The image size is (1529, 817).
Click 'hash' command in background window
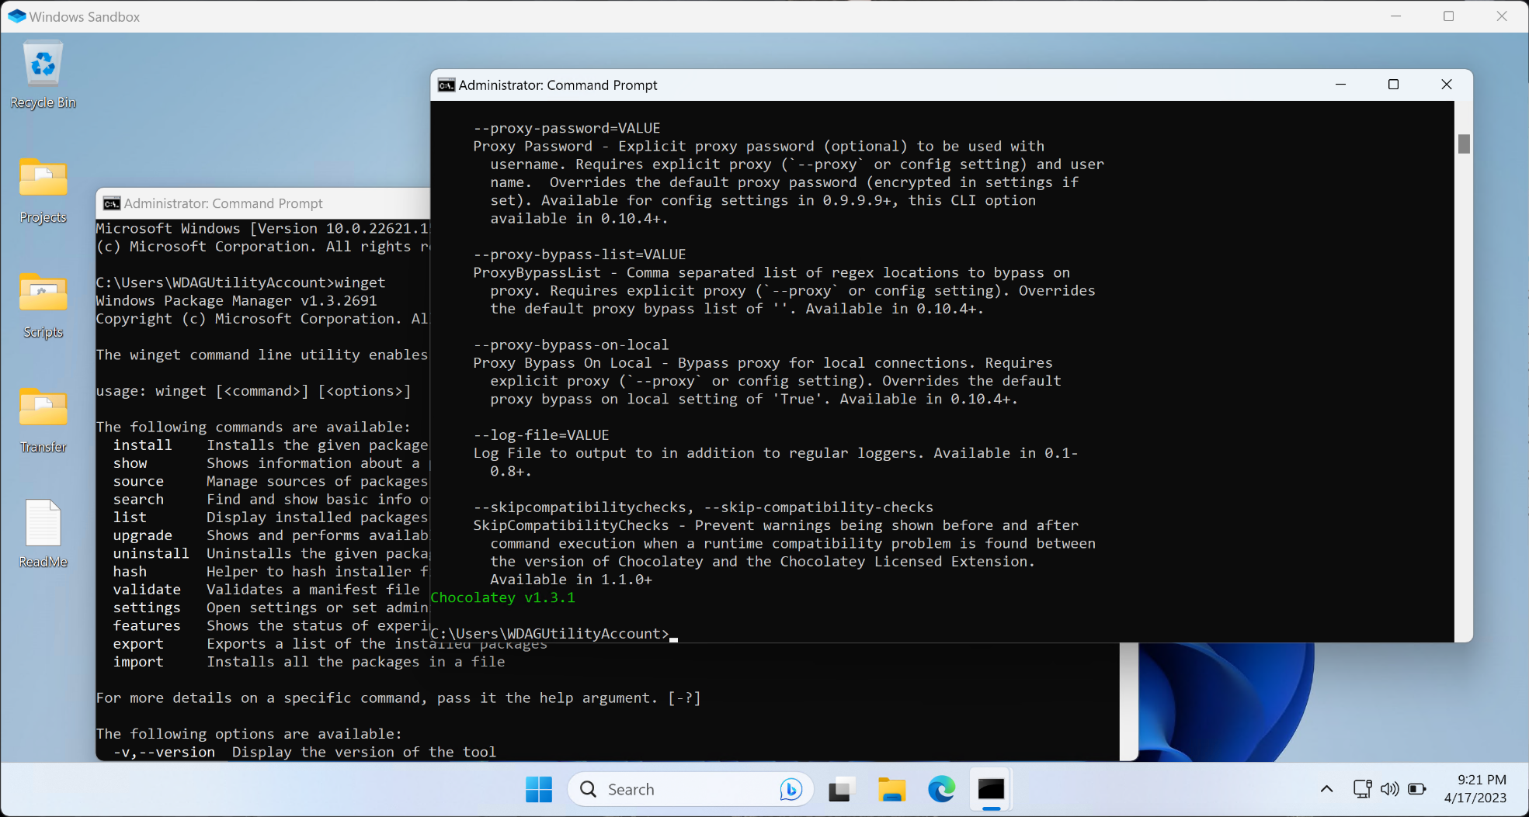click(x=130, y=572)
